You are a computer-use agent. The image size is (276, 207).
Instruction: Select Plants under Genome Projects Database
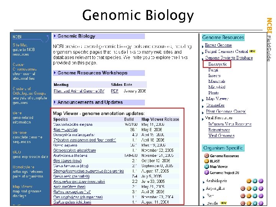tap(214, 93)
